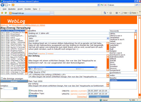
Task: Open the new blank tab button
Action: click(52, 13)
